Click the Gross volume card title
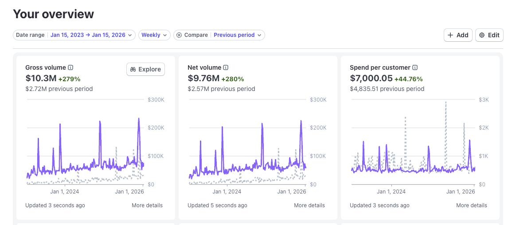Screen dimensions: 516x225 pyautogui.click(x=46, y=67)
